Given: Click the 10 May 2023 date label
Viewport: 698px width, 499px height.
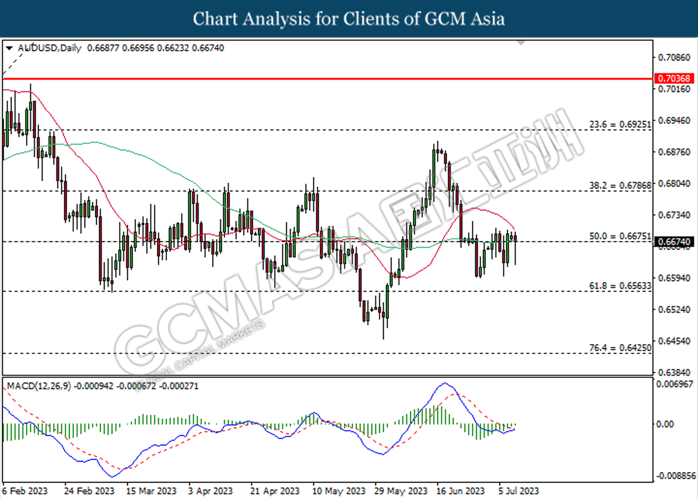Looking at the screenshot, I should coord(339,491).
